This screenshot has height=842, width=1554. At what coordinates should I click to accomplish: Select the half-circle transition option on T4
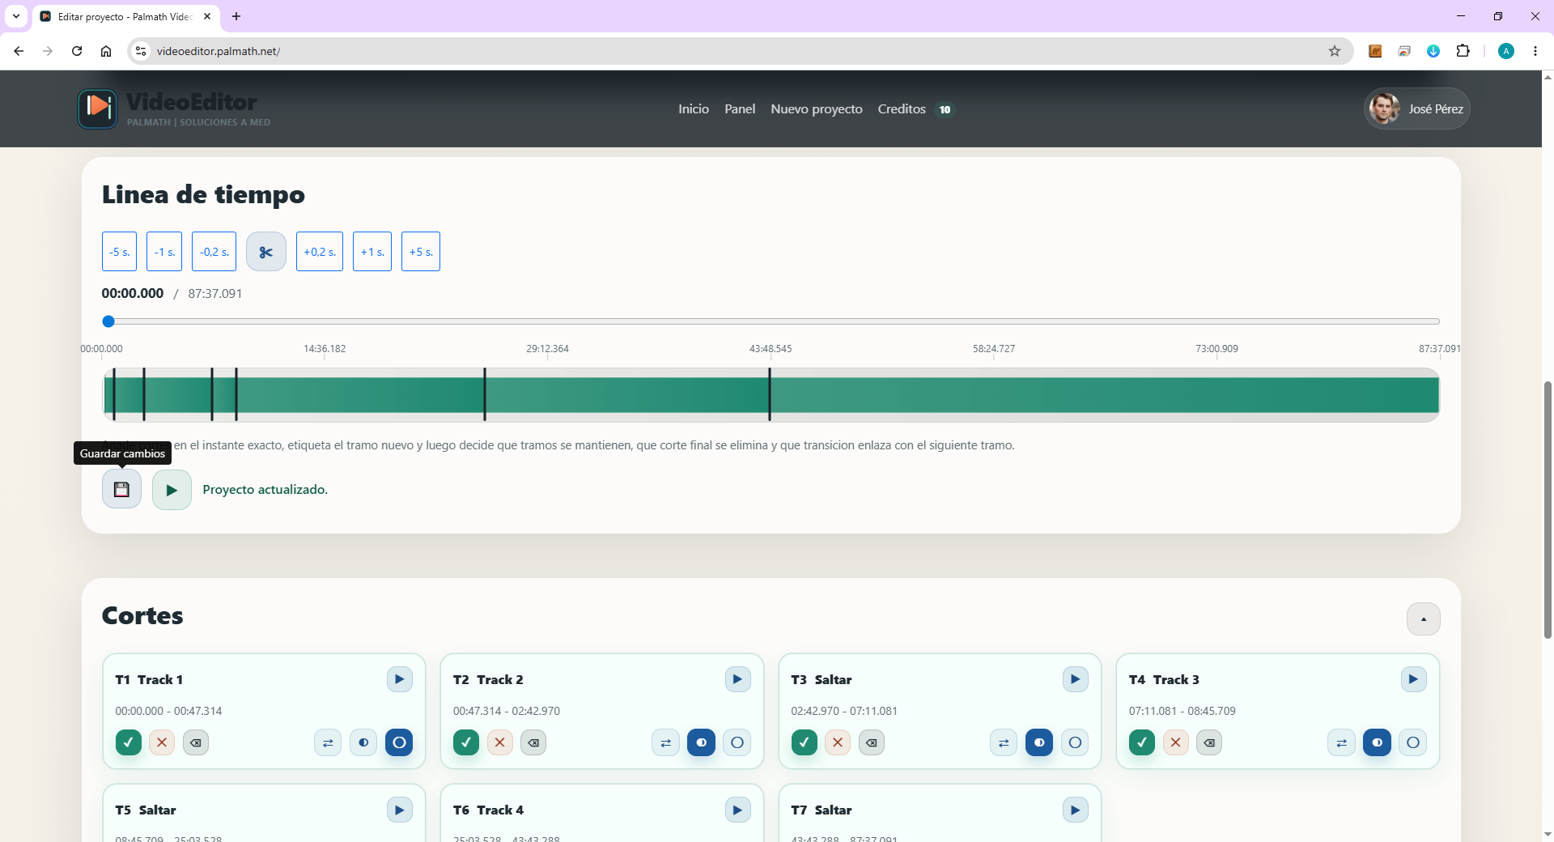(1377, 742)
